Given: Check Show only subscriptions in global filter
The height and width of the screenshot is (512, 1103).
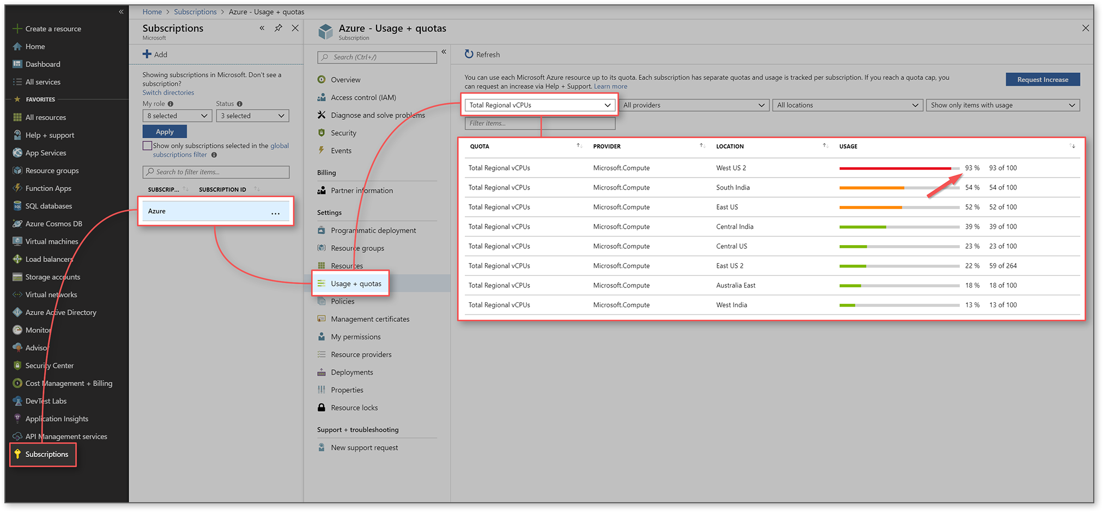Looking at the screenshot, I should pos(147,145).
